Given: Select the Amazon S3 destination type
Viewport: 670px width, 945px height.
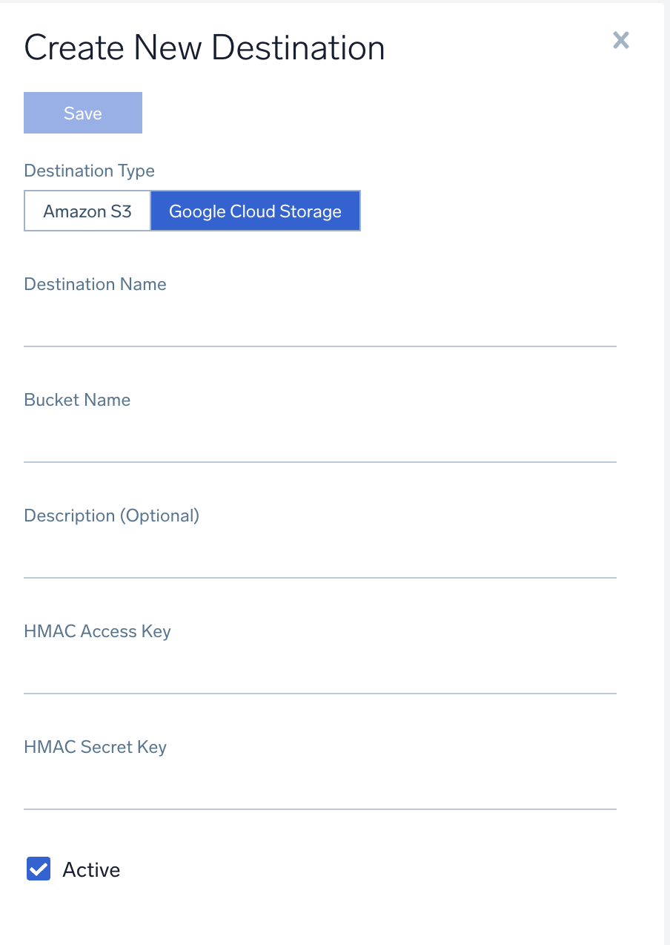Looking at the screenshot, I should click(x=87, y=211).
